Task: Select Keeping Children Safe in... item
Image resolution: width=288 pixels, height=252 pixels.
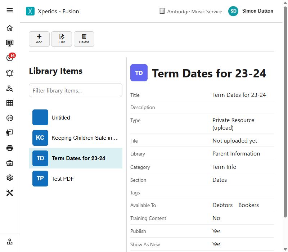Action: (x=76, y=138)
